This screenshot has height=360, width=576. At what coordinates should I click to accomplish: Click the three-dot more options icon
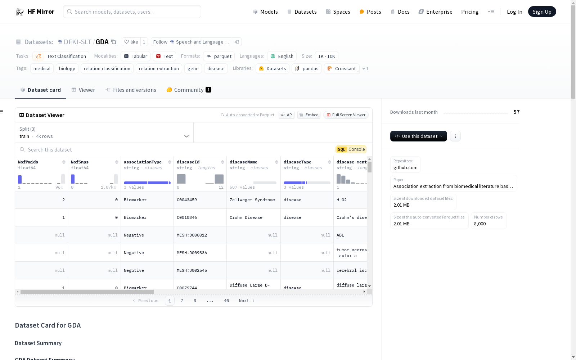[x=455, y=136]
